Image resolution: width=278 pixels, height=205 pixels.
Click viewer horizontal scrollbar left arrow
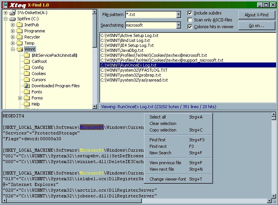[x=5, y=201]
